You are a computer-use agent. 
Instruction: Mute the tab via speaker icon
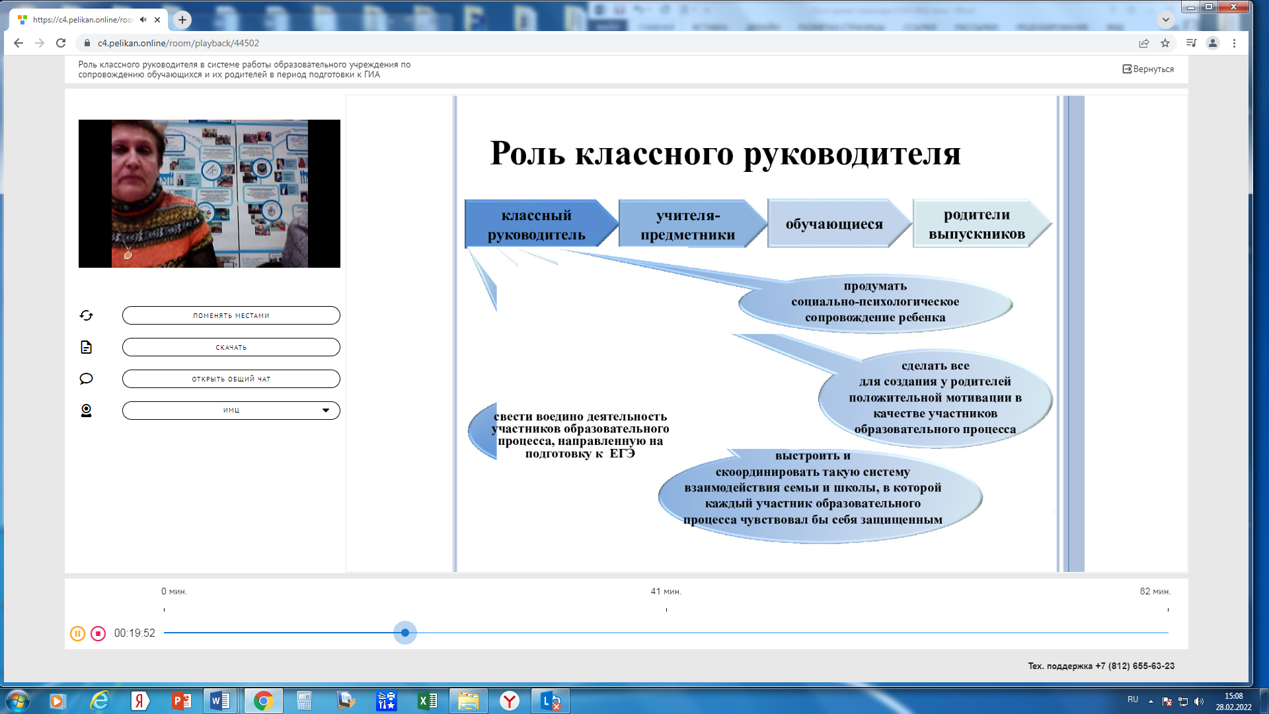[x=143, y=20]
